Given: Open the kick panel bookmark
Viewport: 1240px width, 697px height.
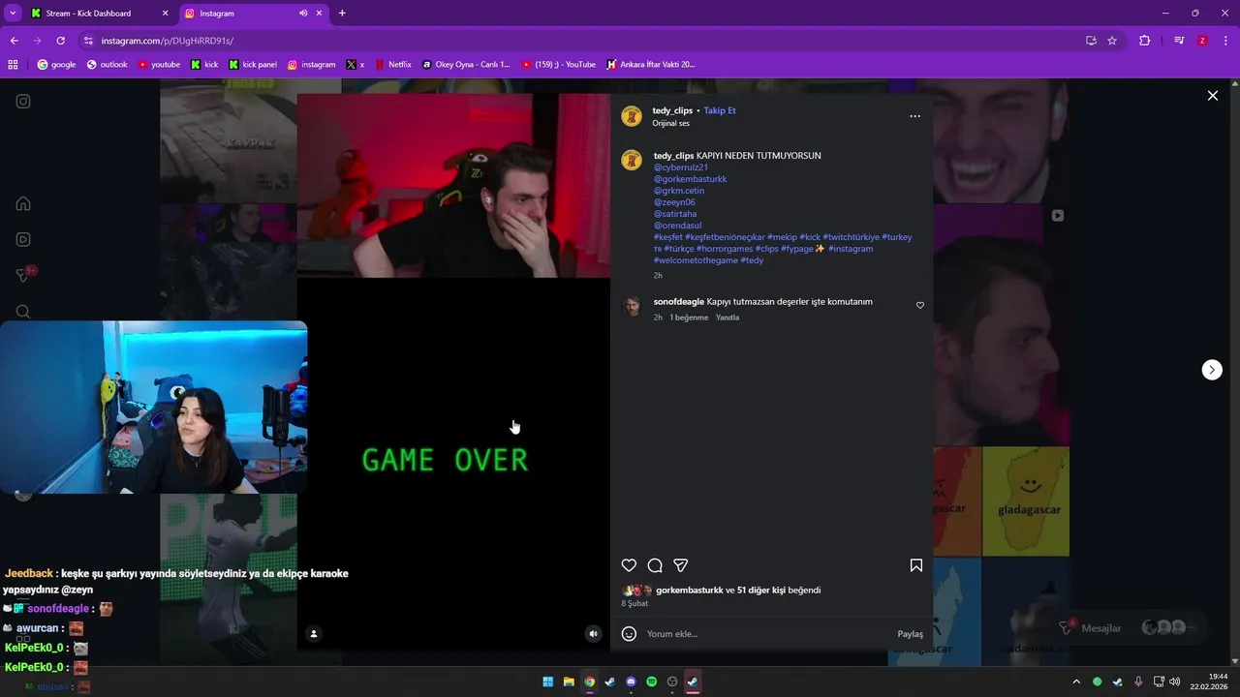Looking at the screenshot, I should pos(253,65).
